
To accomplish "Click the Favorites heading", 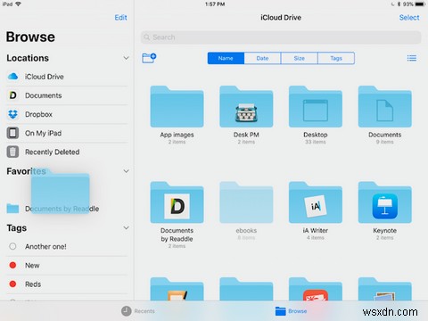I will click(x=26, y=171).
